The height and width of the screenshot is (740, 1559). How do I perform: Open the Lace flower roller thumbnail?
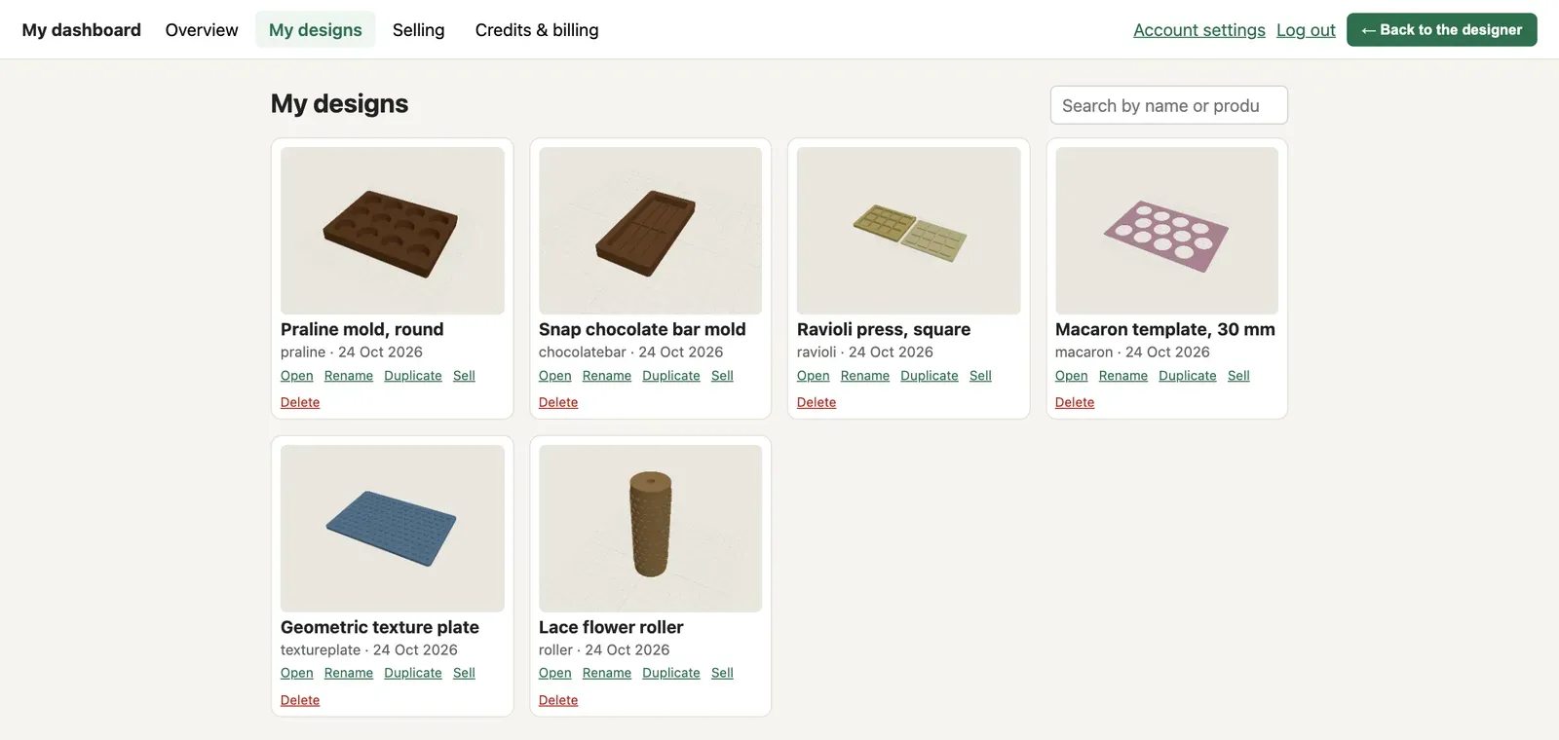(651, 529)
